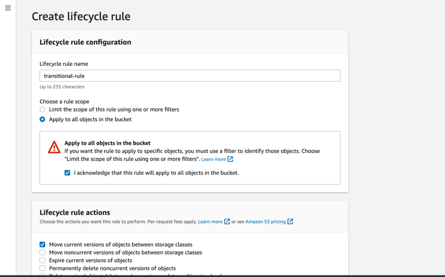
Task: Open Learn more under Lifecycle rule actions
Action: point(211,221)
